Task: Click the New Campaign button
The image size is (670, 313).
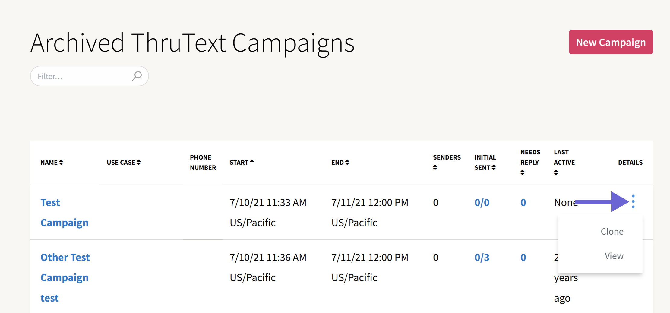Action: click(610, 42)
